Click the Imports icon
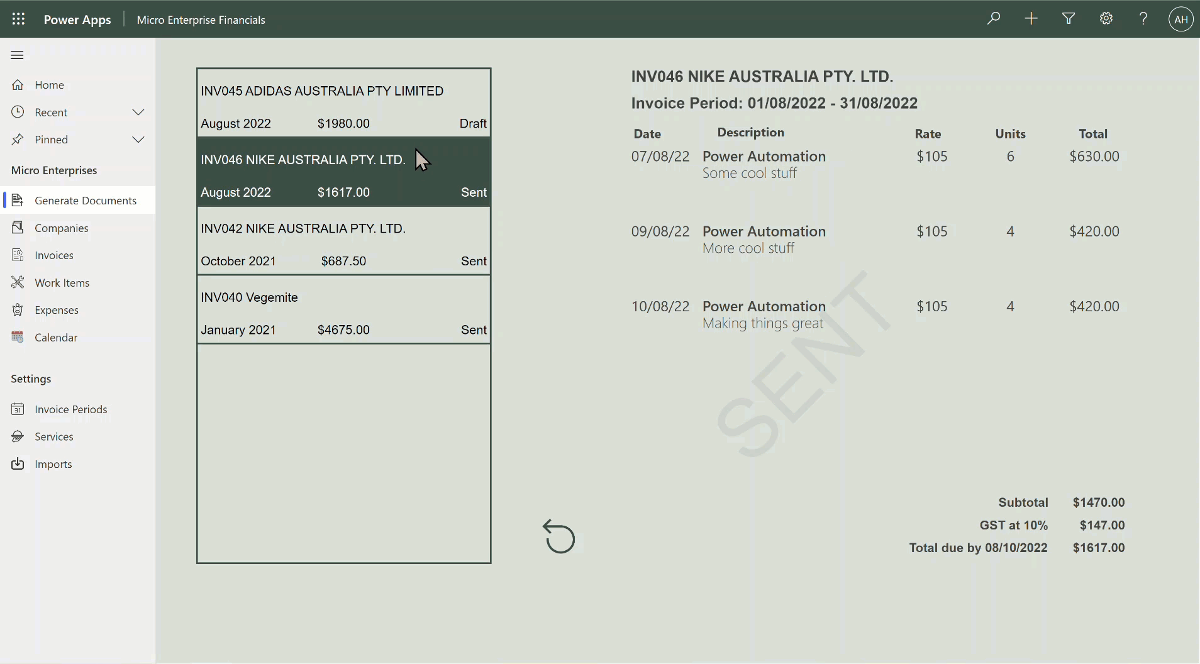Screen dimensions: 1200x664 tap(18, 464)
